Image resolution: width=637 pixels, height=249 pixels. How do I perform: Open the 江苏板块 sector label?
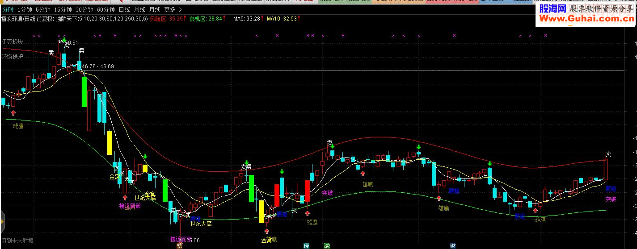pos(12,41)
